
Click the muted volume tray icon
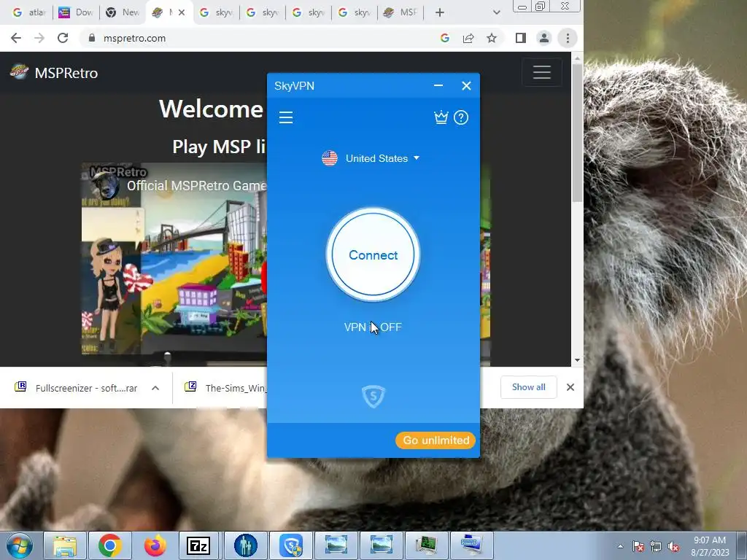(673, 547)
